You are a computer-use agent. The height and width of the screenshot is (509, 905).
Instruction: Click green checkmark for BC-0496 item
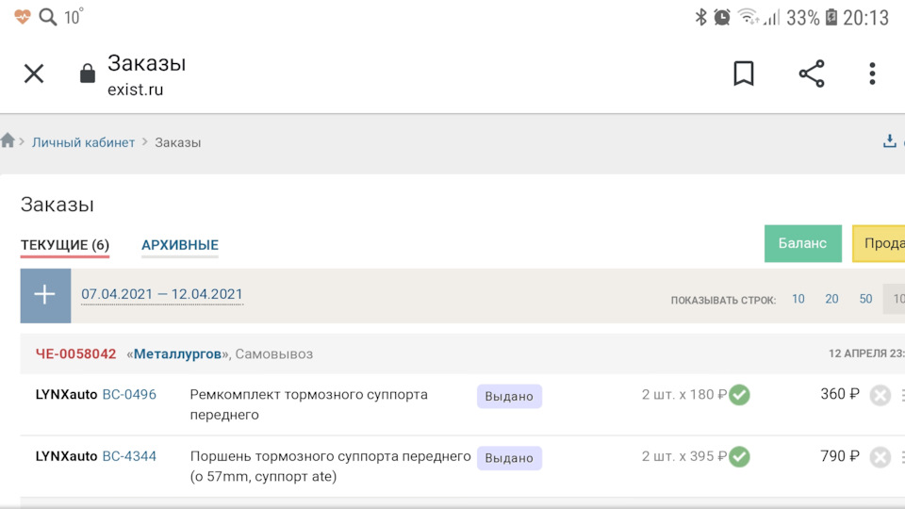pos(739,395)
